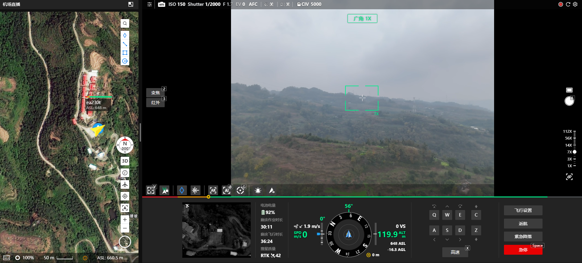Activate the AI recognition icon
Screen dimensions: 582x263
pos(226,190)
